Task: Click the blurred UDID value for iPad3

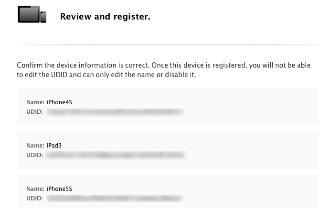Action: [116, 155]
